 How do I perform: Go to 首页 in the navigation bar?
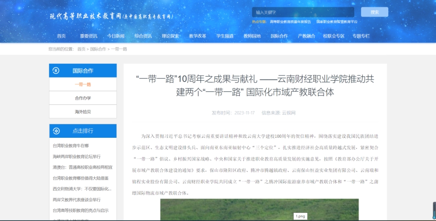pyautogui.click(x=61, y=36)
